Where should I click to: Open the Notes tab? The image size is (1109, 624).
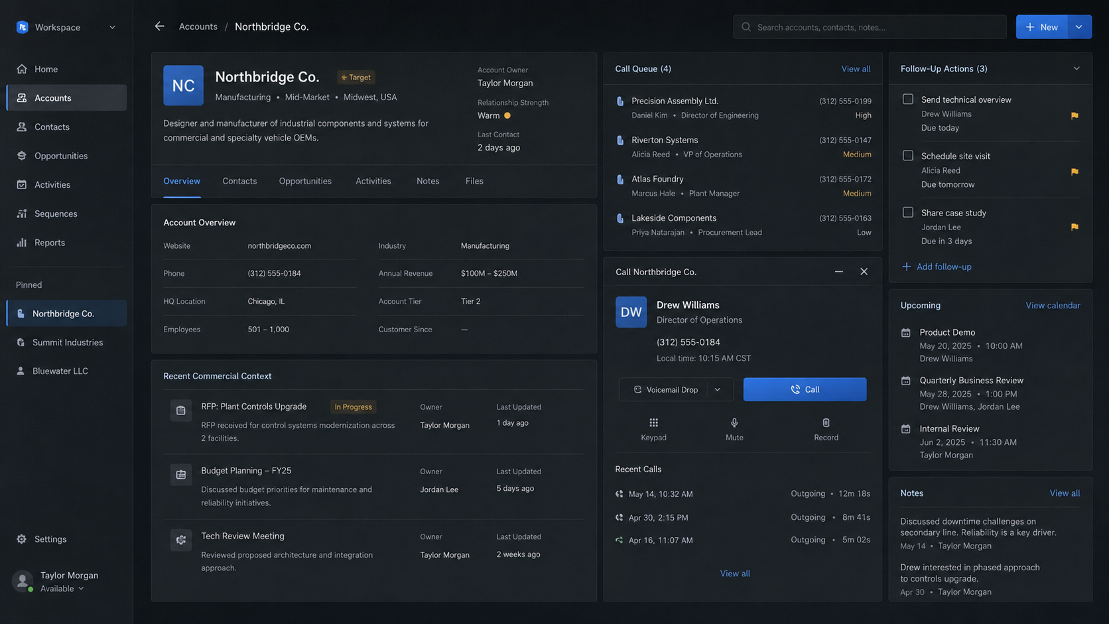428,181
